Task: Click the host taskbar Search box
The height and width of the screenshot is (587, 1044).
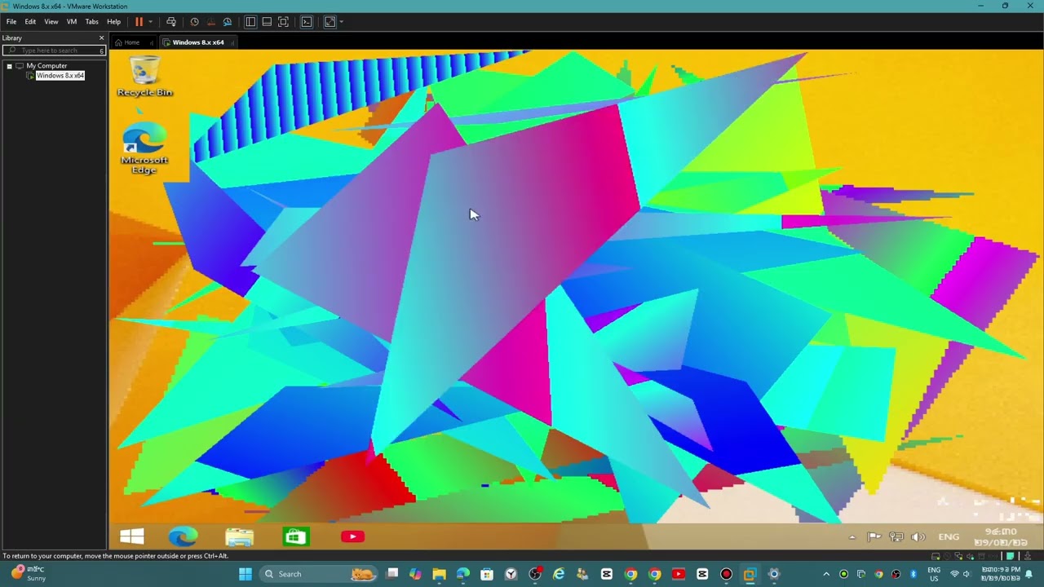Action: click(318, 574)
